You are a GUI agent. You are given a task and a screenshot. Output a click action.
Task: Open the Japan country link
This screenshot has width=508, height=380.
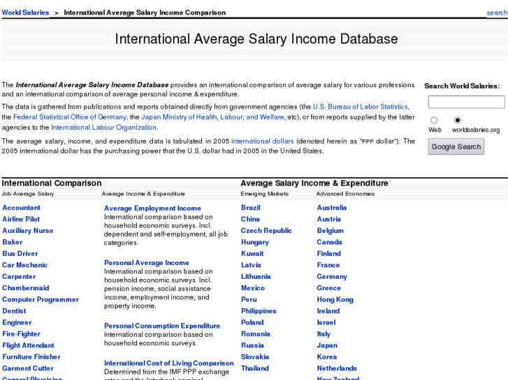327,346
